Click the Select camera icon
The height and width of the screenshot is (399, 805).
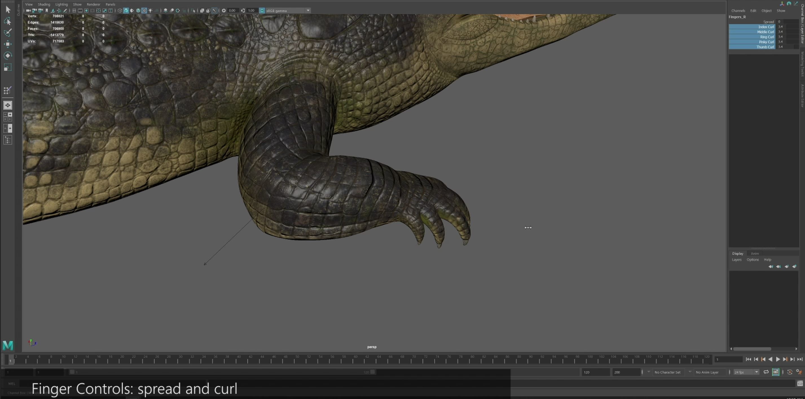[x=28, y=11]
